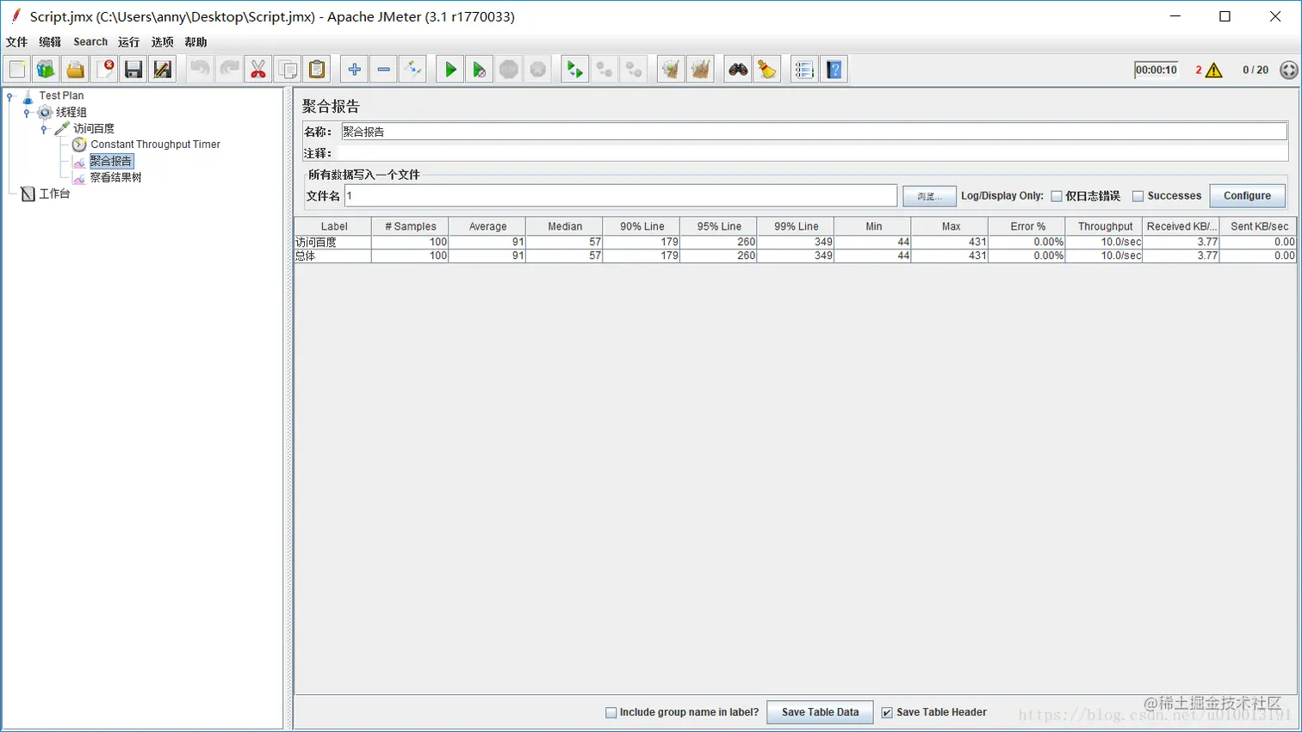Click the Open file folder icon
The image size is (1302, 732).
click(x=76, y=70)
